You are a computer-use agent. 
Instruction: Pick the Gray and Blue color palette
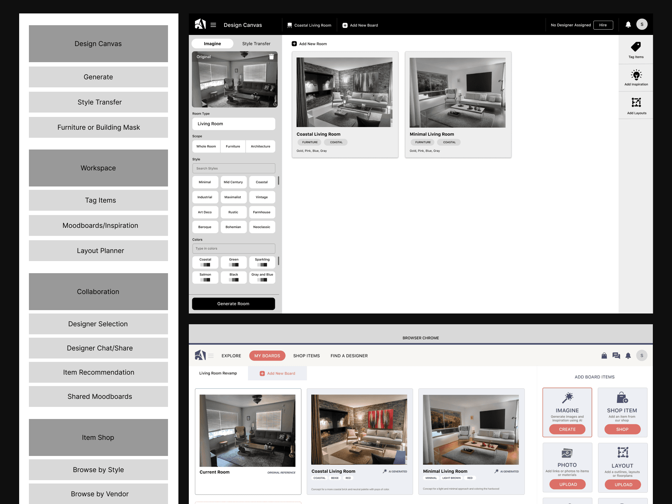[262, 277]
